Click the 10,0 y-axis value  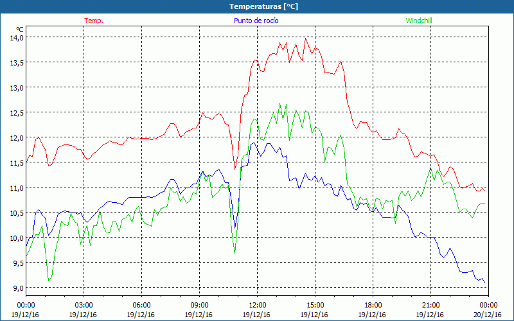point(17,238)
